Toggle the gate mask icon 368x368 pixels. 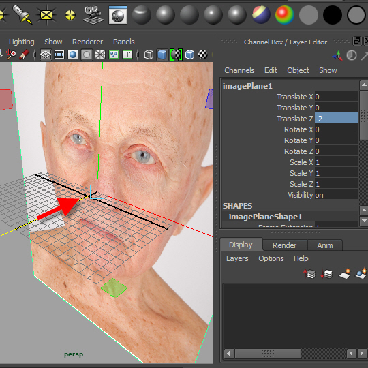tap(87, 55)
